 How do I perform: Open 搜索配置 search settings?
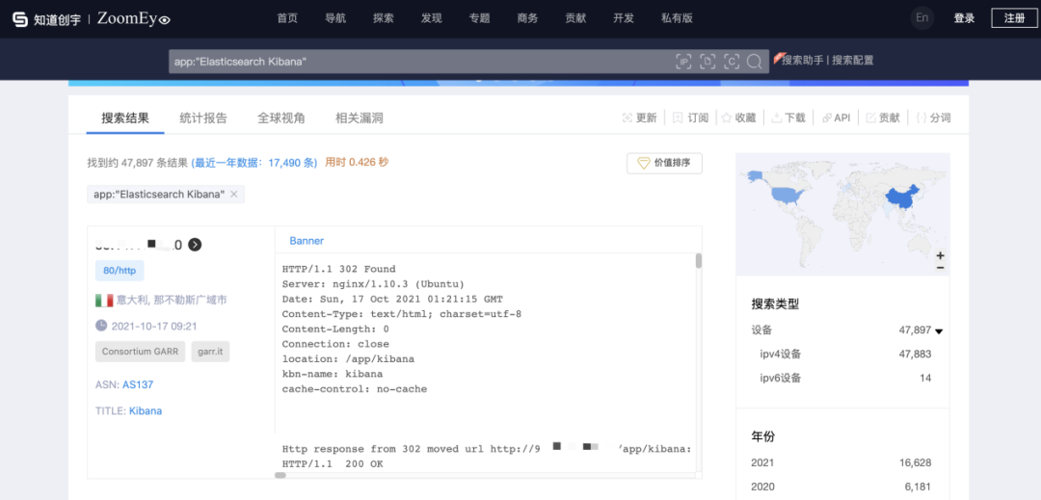click(x=853, y=61)
